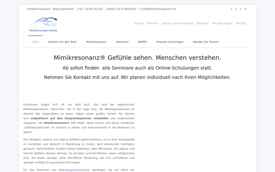Image resolution: width=275 pixels, height=172 pixels.
Task: Click the line Nehmen Sie Kontakt mit uns auf
Action: coord(137,77)
